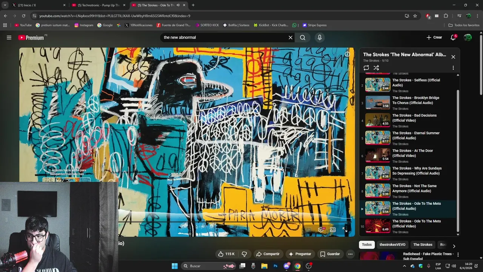Play Selfless (Official Audio) from playlist
Viewport: 483px width, 272px height.
pos(408,85)
